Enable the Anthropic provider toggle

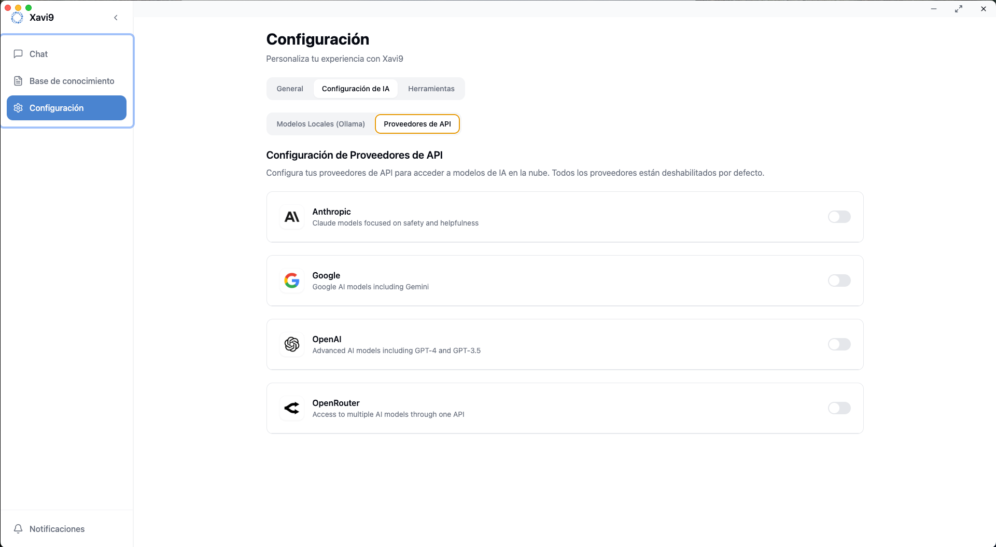[x=839, y=217]
